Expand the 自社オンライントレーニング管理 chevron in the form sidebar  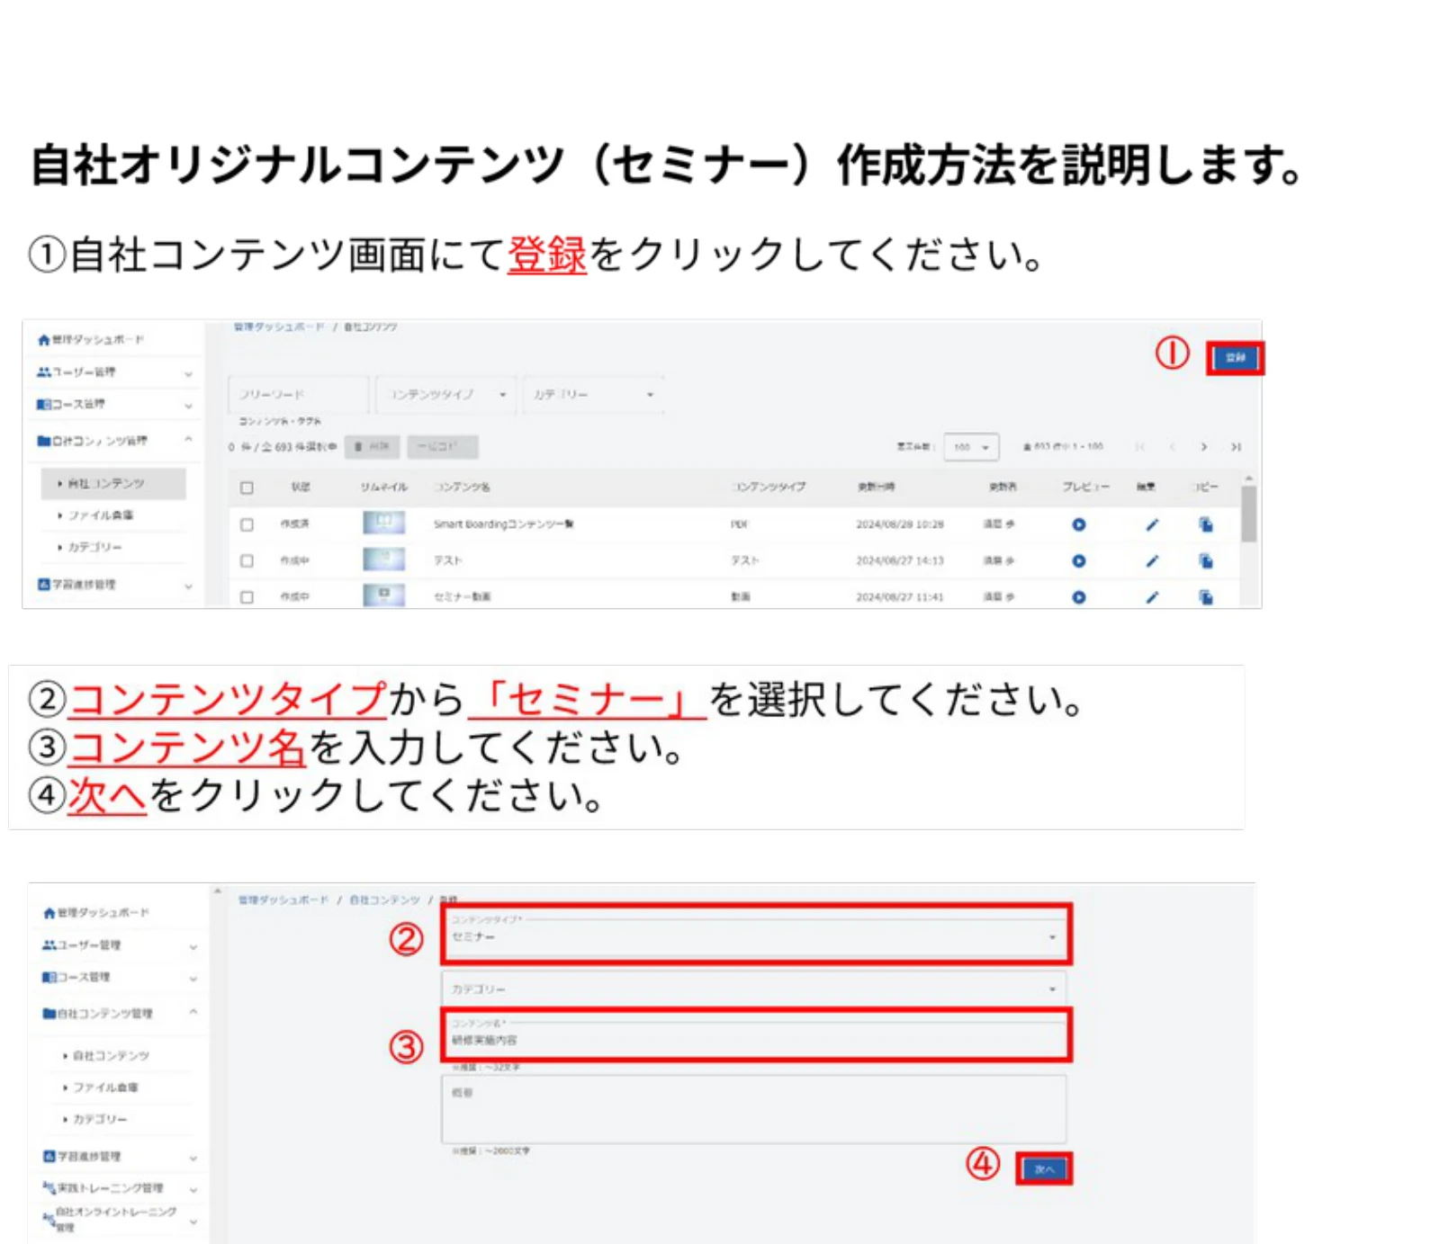click(x=193, y=1221)
